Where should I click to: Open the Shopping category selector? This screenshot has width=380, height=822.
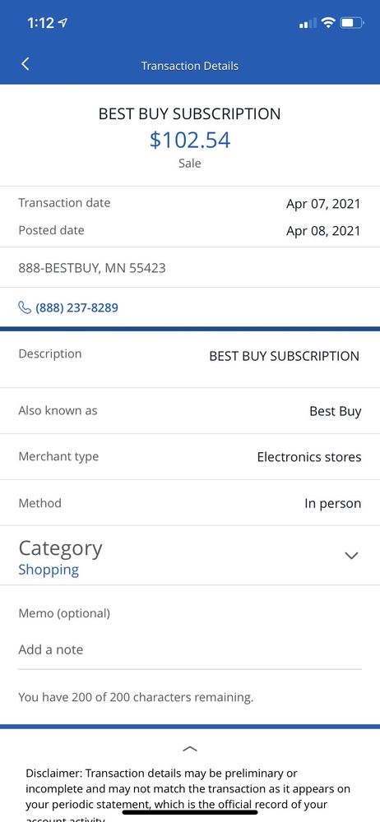[49, 570]
